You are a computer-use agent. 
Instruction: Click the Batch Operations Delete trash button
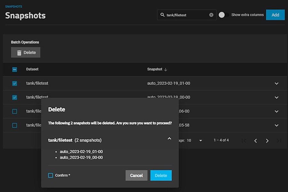26,53
